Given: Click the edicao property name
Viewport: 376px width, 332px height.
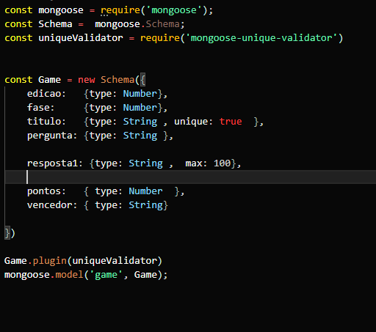Looking at the screenshot, I should 46,94.
